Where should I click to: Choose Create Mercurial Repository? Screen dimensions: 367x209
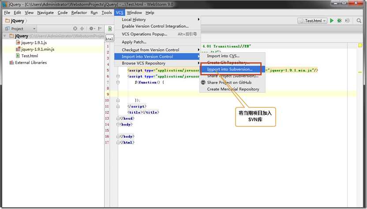(x=232, y=89)
